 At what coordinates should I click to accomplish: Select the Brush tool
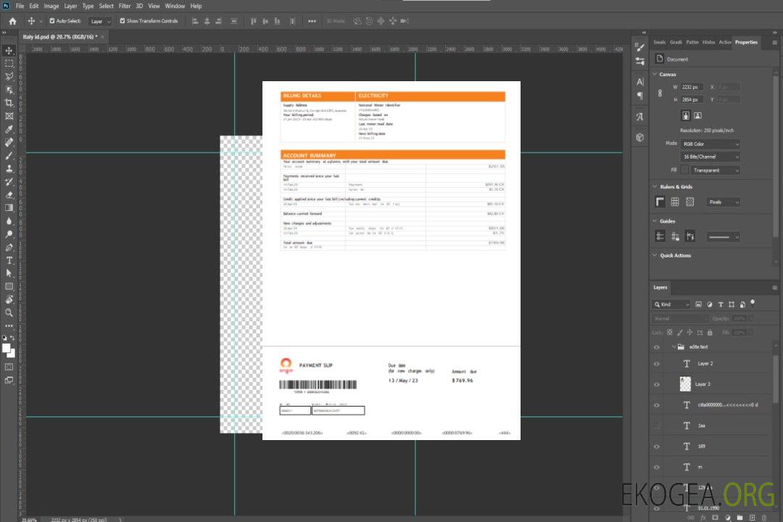click(9, 155)
